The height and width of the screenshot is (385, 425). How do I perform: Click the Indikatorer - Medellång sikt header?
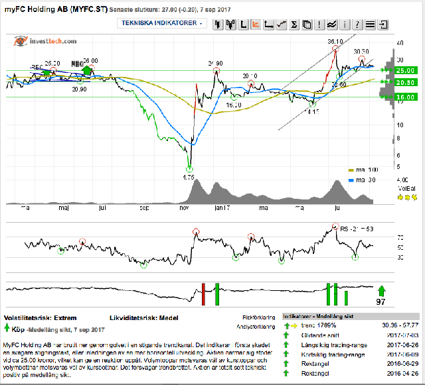click(x=351, y=316)
